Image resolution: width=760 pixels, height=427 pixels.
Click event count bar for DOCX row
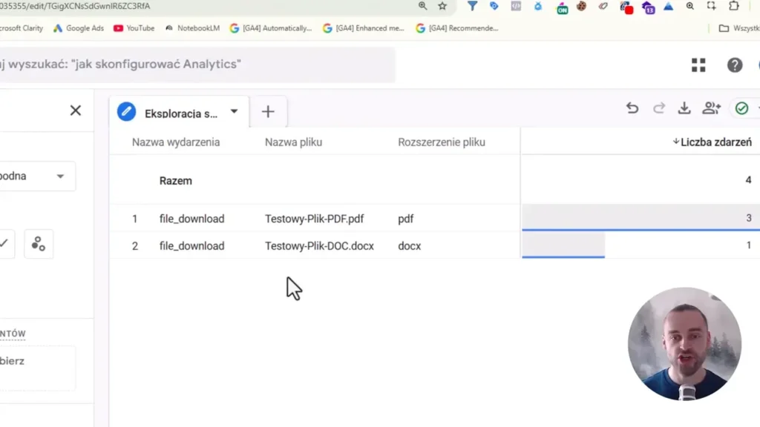[563, 245]
